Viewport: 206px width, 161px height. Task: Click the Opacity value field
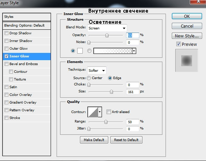(x=133, y=35)
